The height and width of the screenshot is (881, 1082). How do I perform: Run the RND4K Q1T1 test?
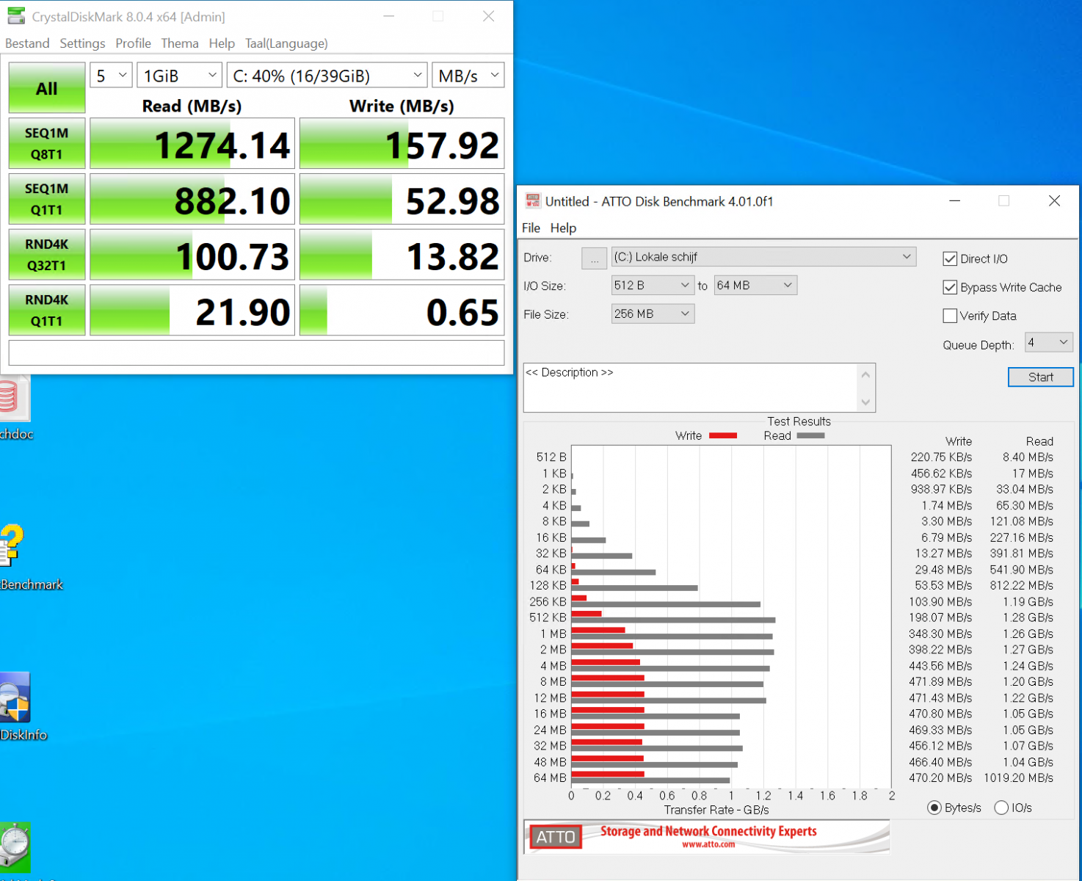(x=47, y=311)
